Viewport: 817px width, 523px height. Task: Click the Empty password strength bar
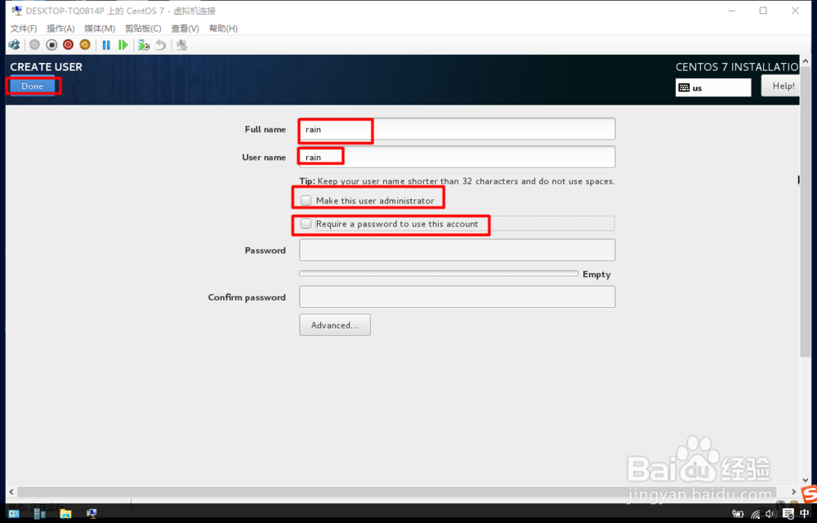point(439,274)
